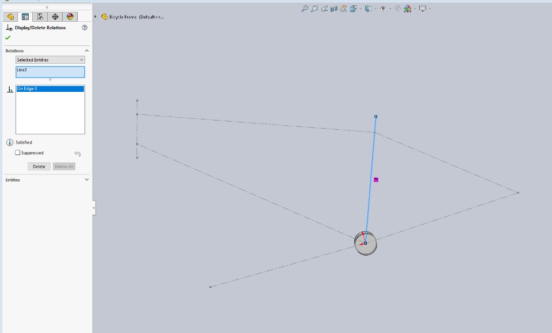Click the Zoom to Area icon
The image size is (552, 333).
pos(315,9)
